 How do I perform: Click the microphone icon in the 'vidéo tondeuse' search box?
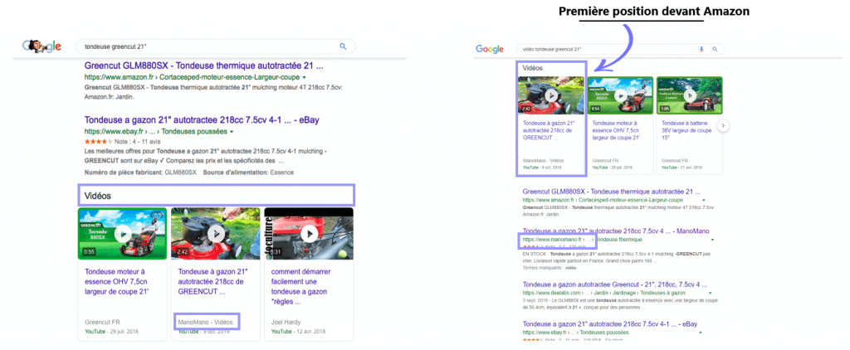click(701, 49)
